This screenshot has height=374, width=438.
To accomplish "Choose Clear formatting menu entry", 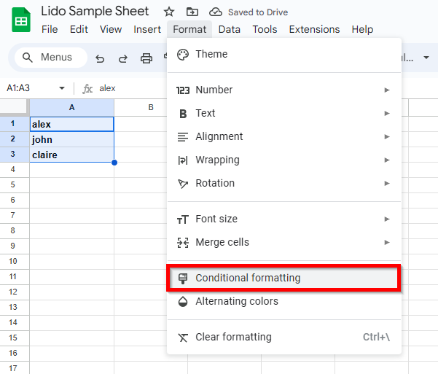I will pyautogui.click(x=284, y=337).
